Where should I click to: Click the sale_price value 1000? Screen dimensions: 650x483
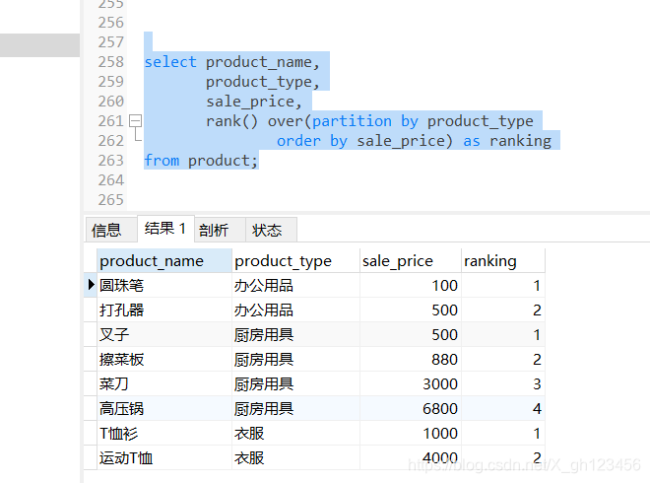point(411,433)
